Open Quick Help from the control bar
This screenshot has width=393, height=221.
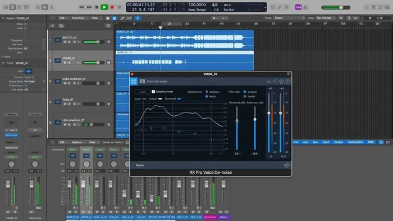[20, 7]
